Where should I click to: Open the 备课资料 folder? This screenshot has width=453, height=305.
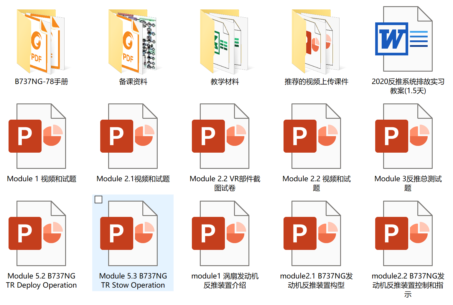133,41
